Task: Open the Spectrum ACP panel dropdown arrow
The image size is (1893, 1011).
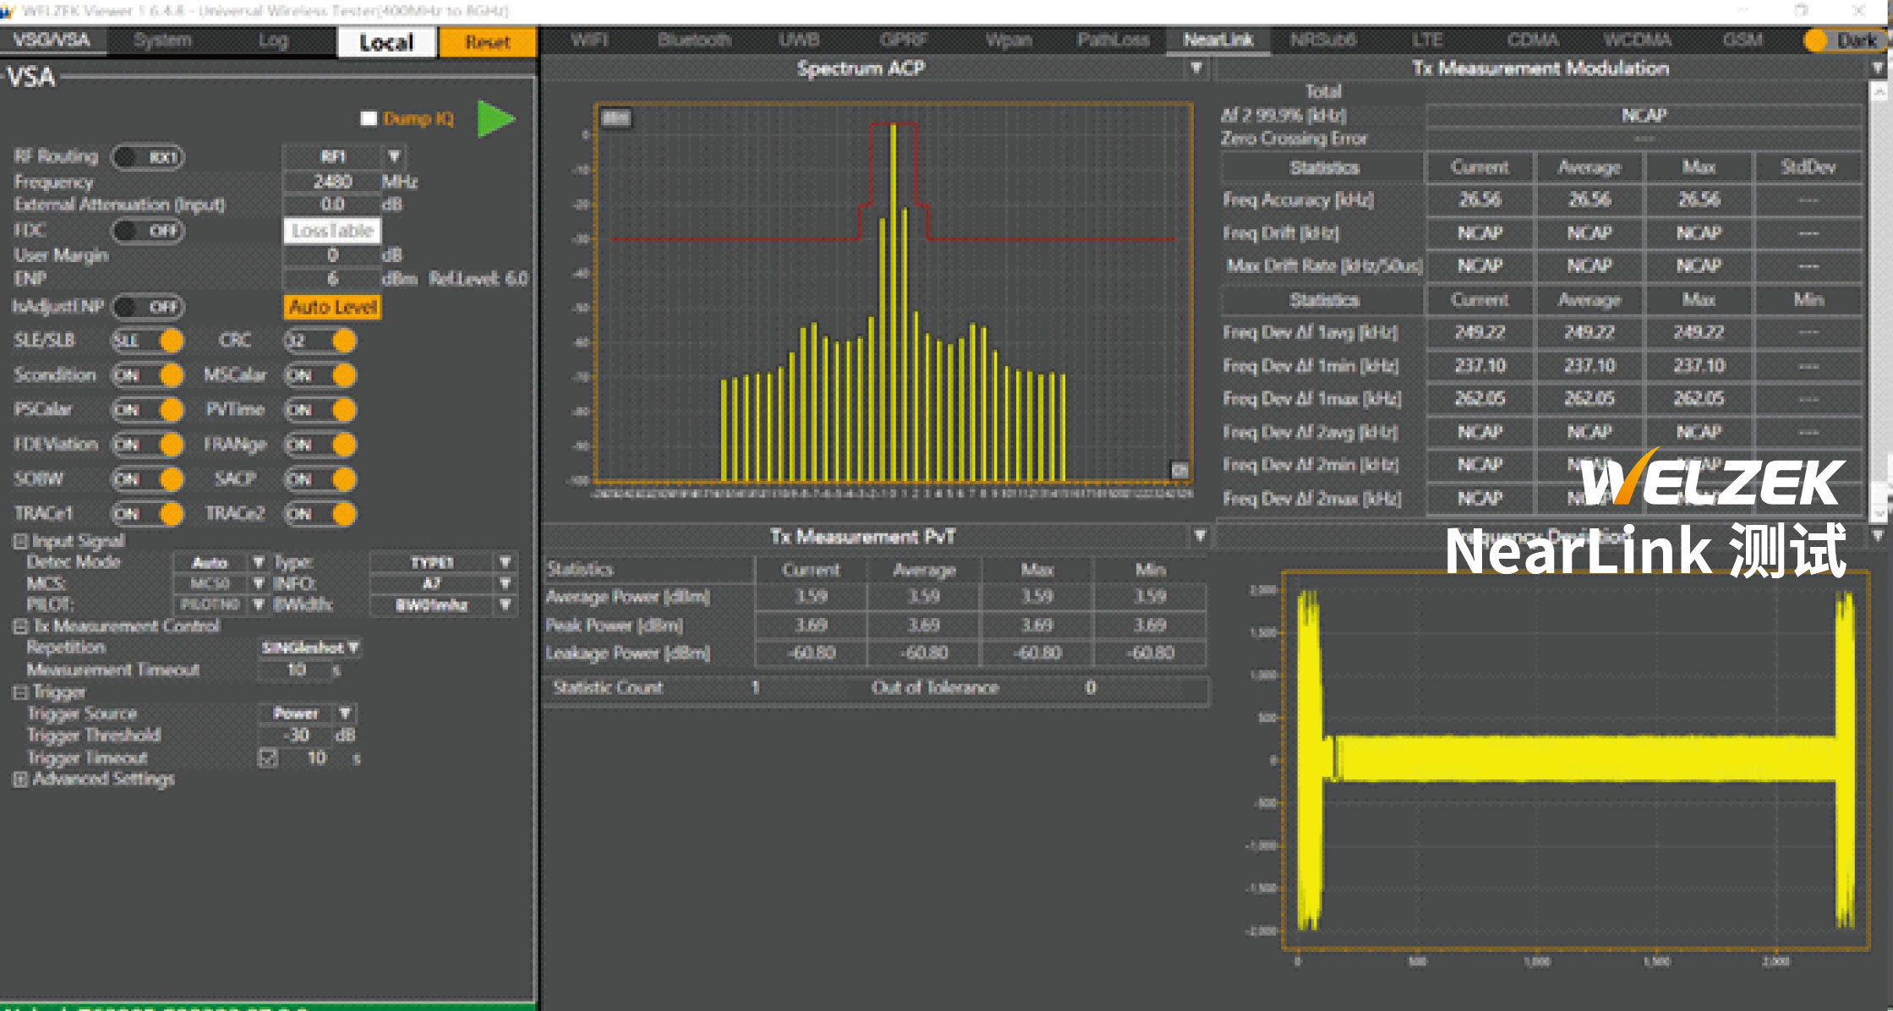Action: pyautogui.click(x=1196, y=68)
